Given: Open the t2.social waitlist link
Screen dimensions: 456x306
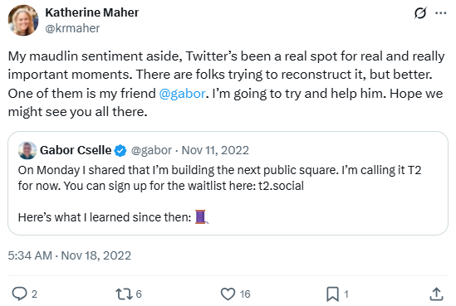Looking at the screenshot, I should pyautogui.click(x=281, y=186).
